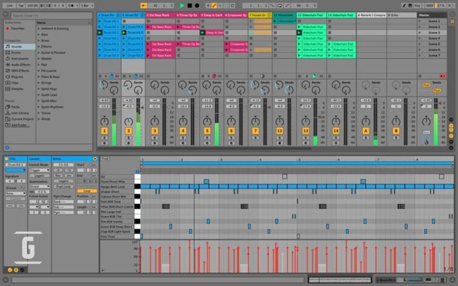The image size is (458, 286).
Task: Click the clip color chooser swatch
Action: pyautogui.click(x=16, y=170)
